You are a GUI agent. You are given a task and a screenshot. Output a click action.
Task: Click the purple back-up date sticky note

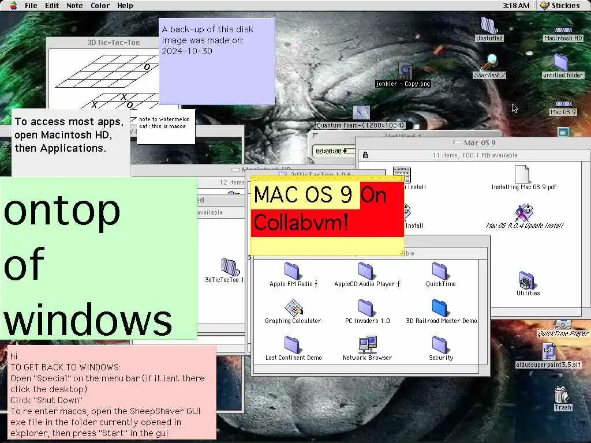(x=217, y=61)
